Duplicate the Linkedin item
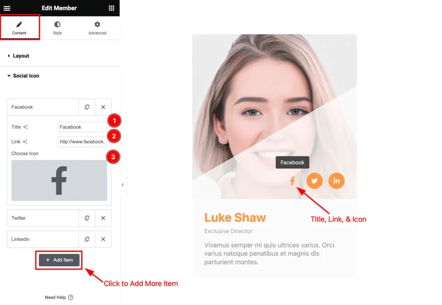Viewport: 442px width, 305px height. pyautogui.click(x=87, y=239)
